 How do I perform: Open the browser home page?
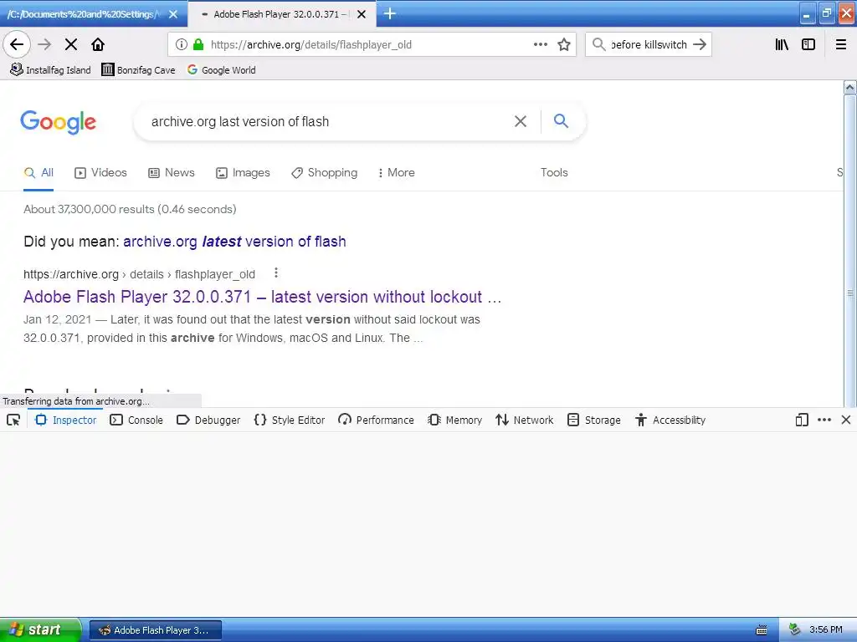(x=98, y=44)
